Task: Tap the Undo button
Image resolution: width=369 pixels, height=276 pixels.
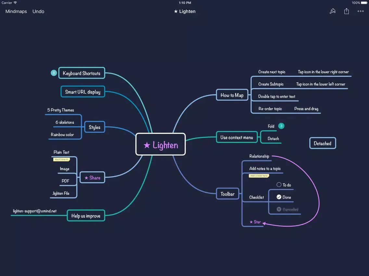Action: click(x=38, y=11)
